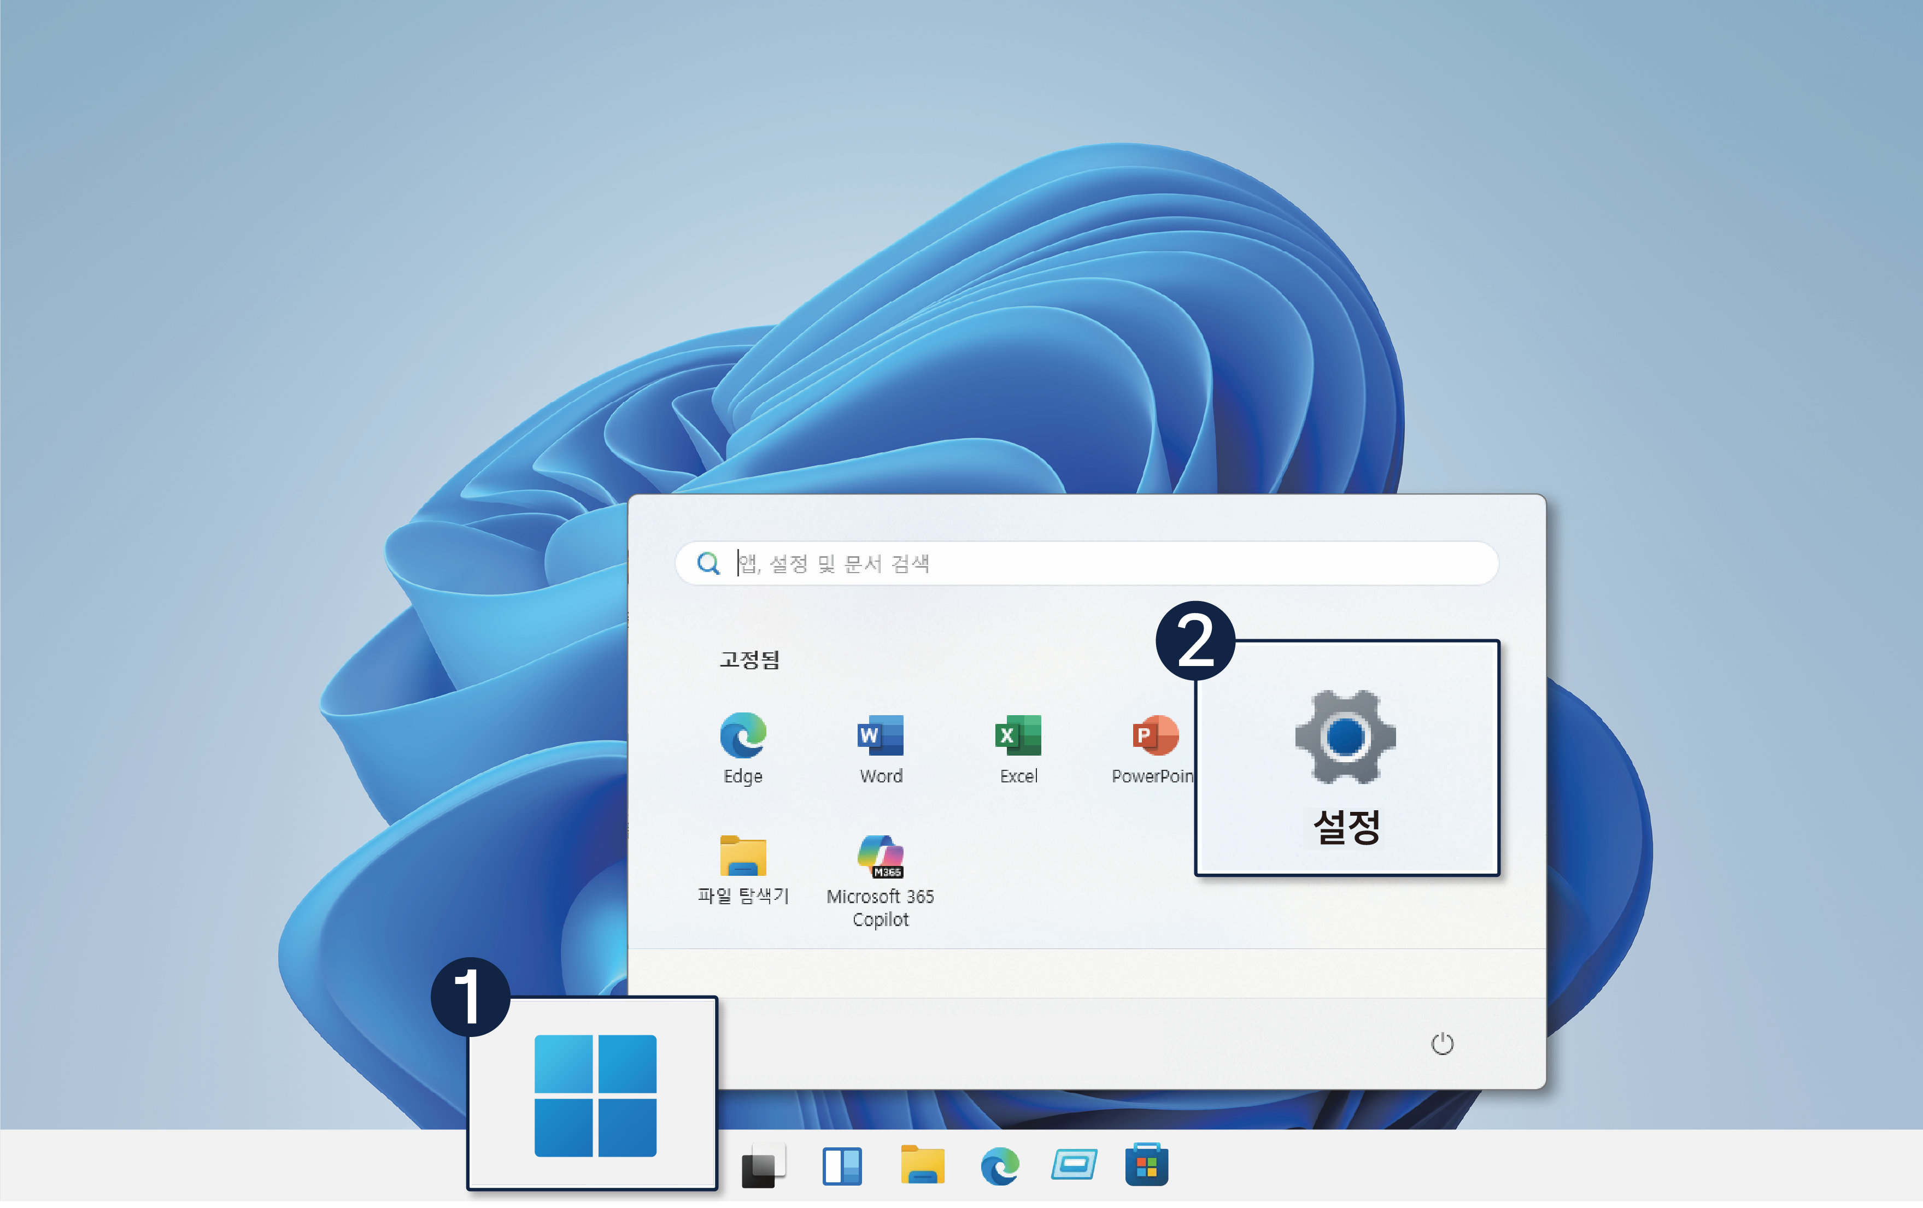1923x1208 pixels.
Task: Click the light-blue monitor app on the taskbar
Action: click(1074, 1165)
